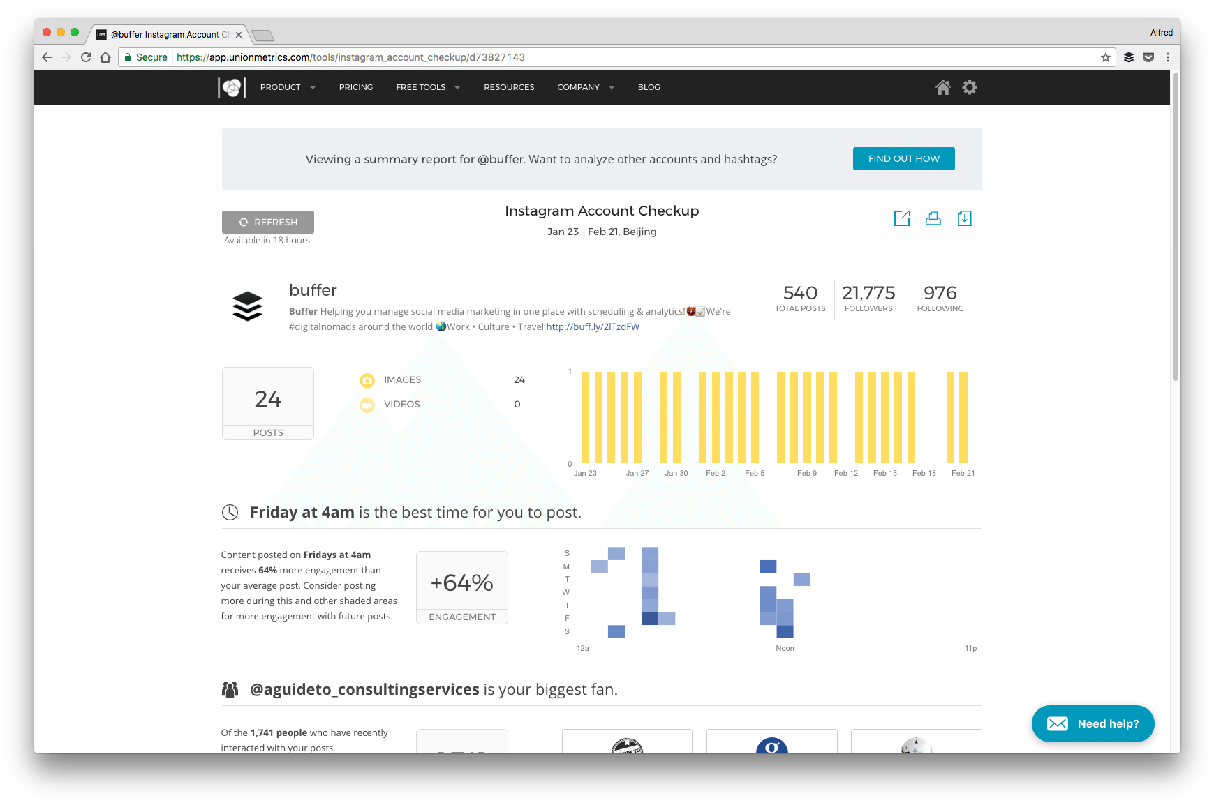The width and height of the screenshot is (1214, 805).
Task: Click the Union Metrics logo
Action: coord(232,87)
